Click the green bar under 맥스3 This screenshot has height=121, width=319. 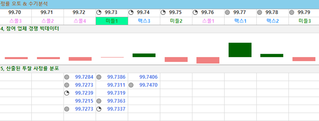pos(144,55)
